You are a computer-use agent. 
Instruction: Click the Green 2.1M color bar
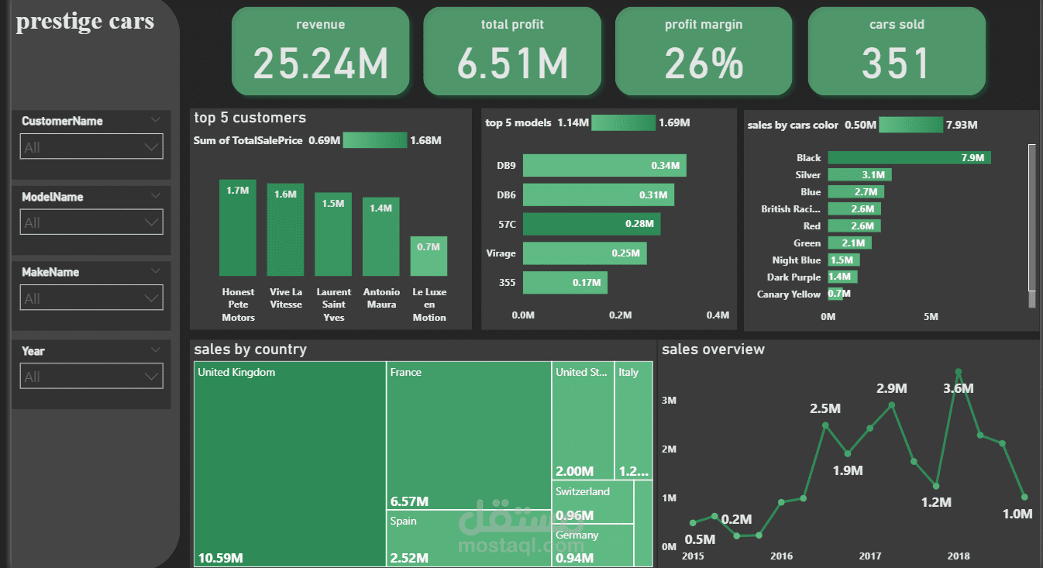tap(849, 243)
